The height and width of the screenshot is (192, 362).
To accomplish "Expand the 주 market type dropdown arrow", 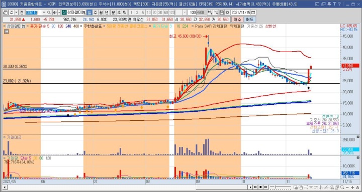I will pyautogui.click(x=16, y=13).
